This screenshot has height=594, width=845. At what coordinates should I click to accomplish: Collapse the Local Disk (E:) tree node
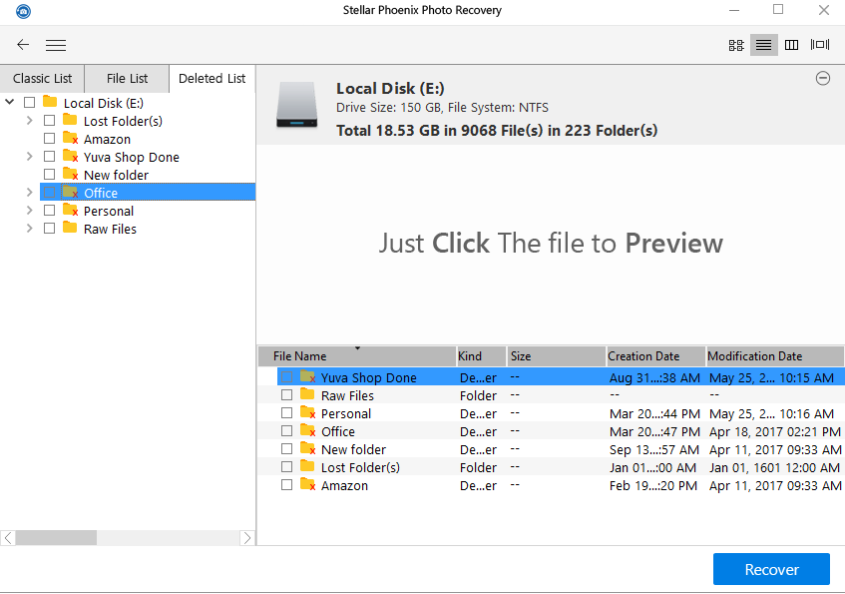10,102
